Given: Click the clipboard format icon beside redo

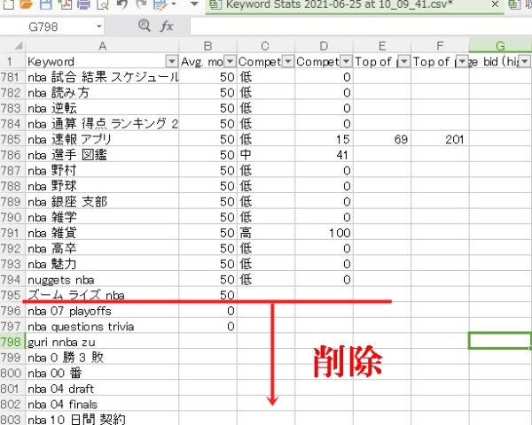Looking at the screenshot, I should (160, 4).
